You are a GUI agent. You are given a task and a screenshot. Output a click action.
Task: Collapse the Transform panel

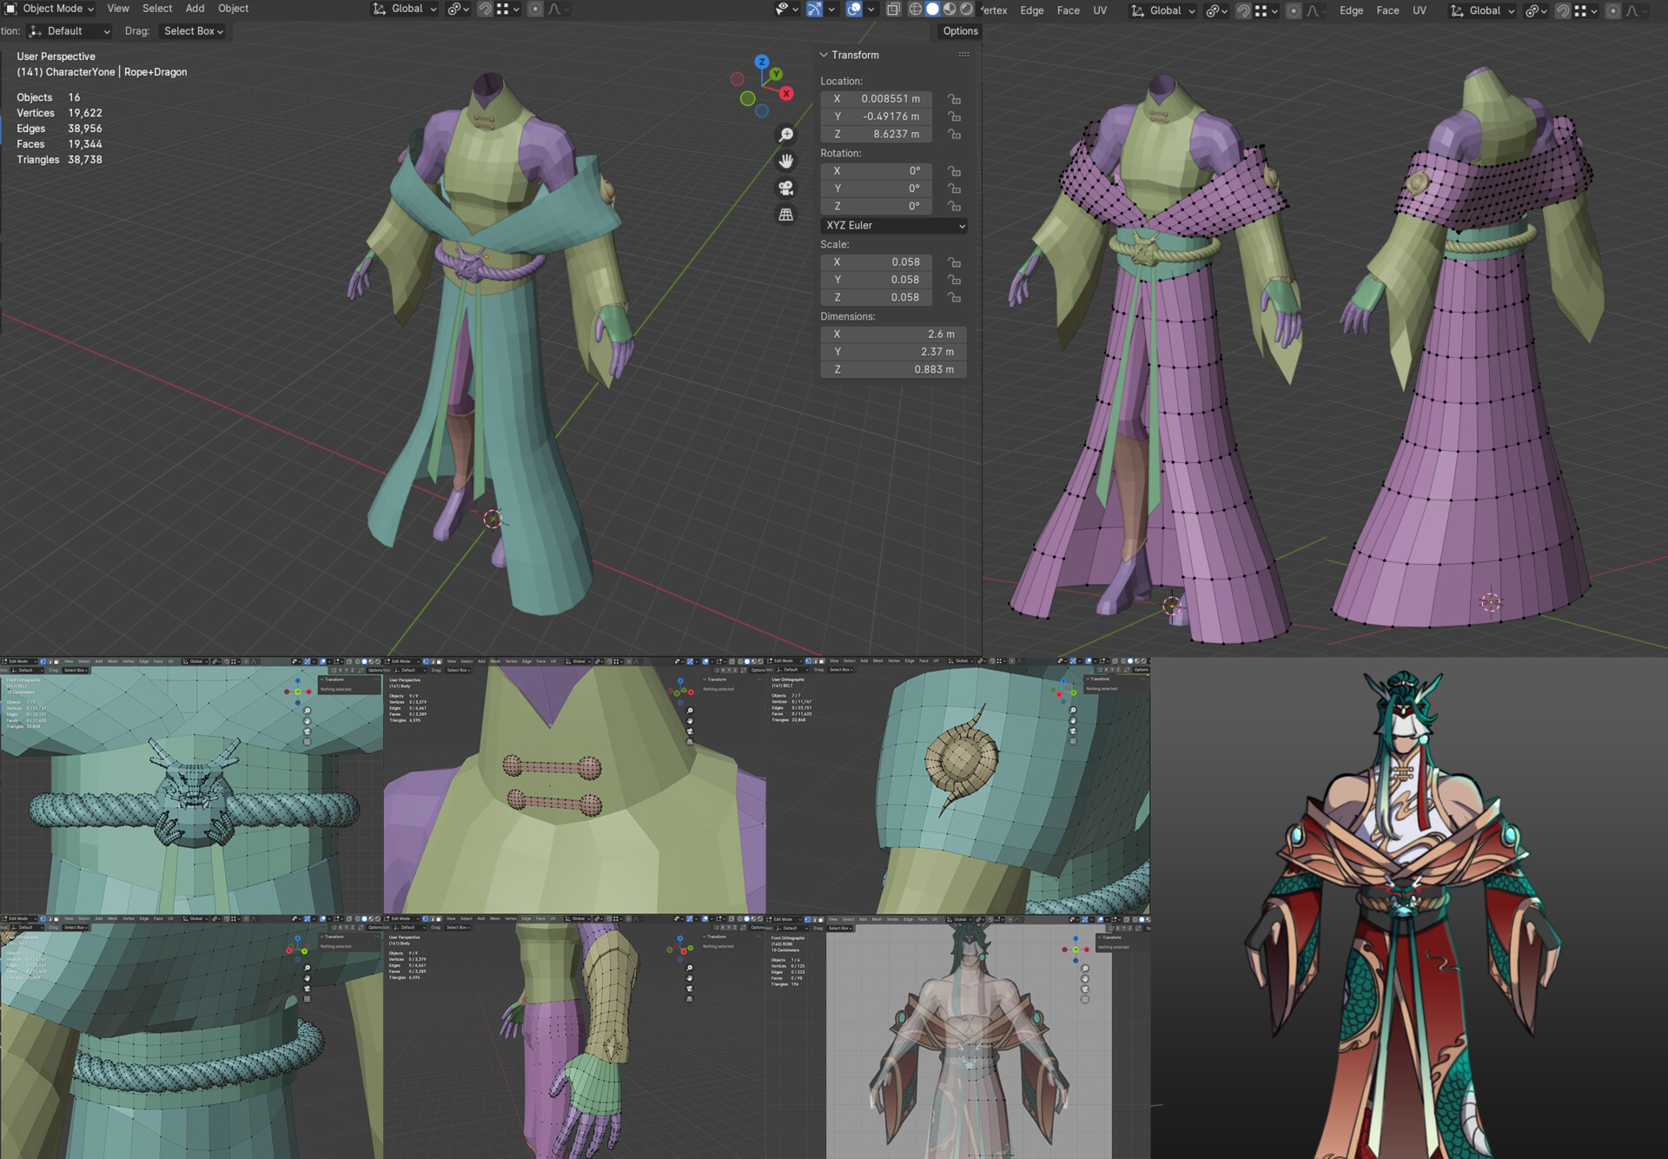coord(824,55)
